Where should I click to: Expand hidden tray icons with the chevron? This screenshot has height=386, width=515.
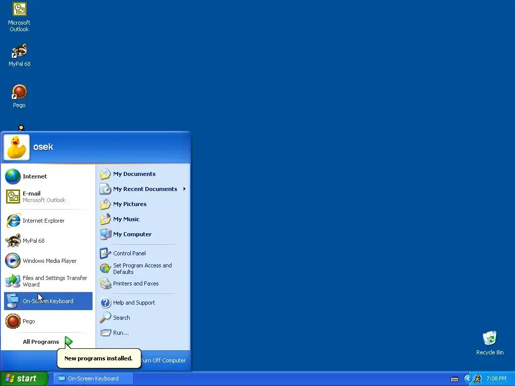pyautogui.click(x=468, y=379)
